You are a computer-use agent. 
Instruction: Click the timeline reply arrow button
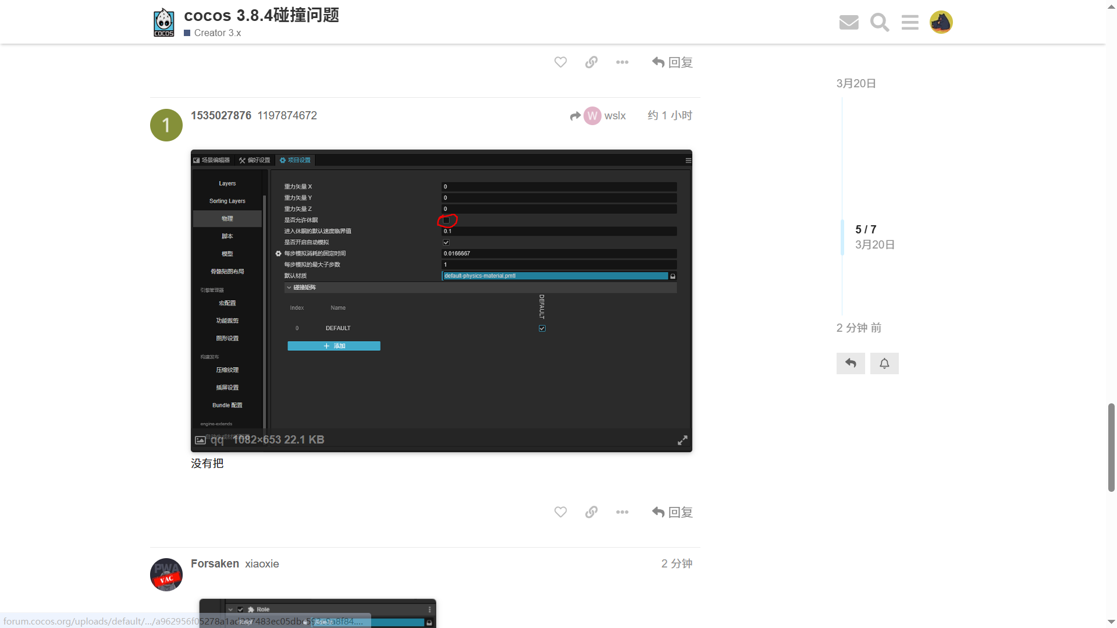pos(851,363)
